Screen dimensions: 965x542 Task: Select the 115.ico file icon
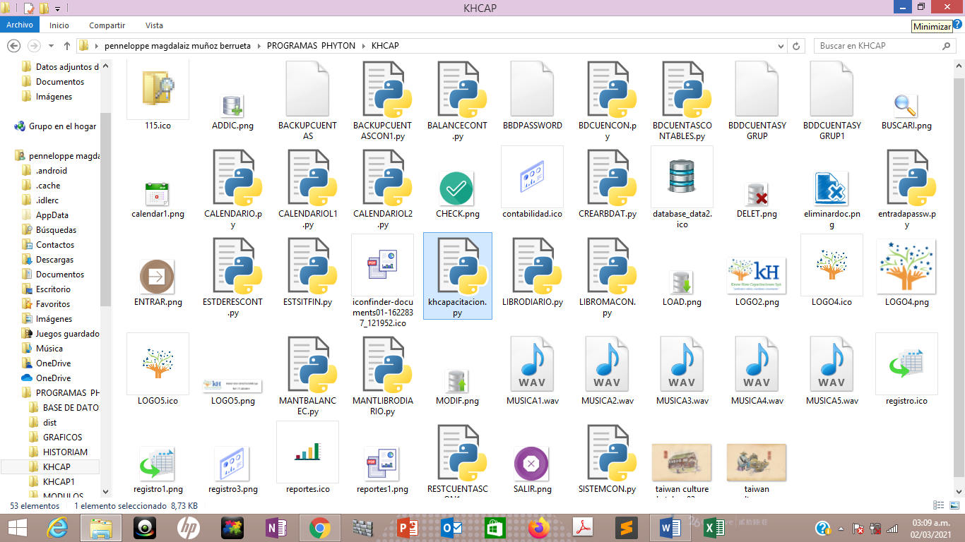pos(158,90)
